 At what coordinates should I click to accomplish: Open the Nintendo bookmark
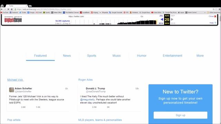[134, 12]
